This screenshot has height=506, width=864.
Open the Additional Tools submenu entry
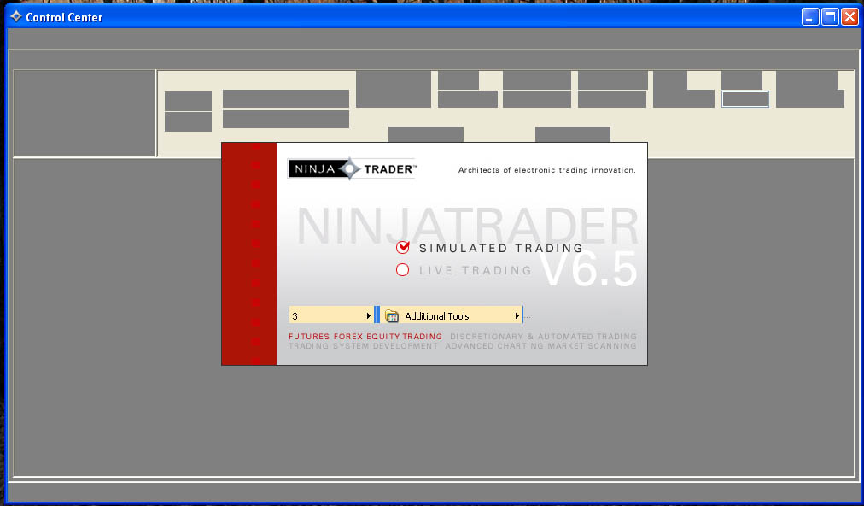coord(452,315)
